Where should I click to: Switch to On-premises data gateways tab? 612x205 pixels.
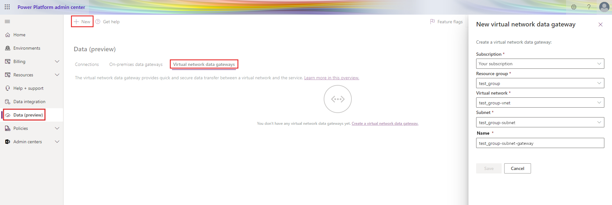pos(136,64)
